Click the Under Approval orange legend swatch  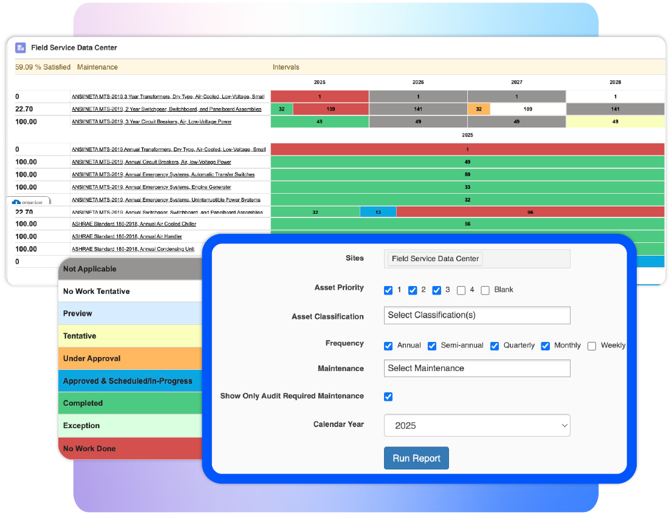point(131,358)
